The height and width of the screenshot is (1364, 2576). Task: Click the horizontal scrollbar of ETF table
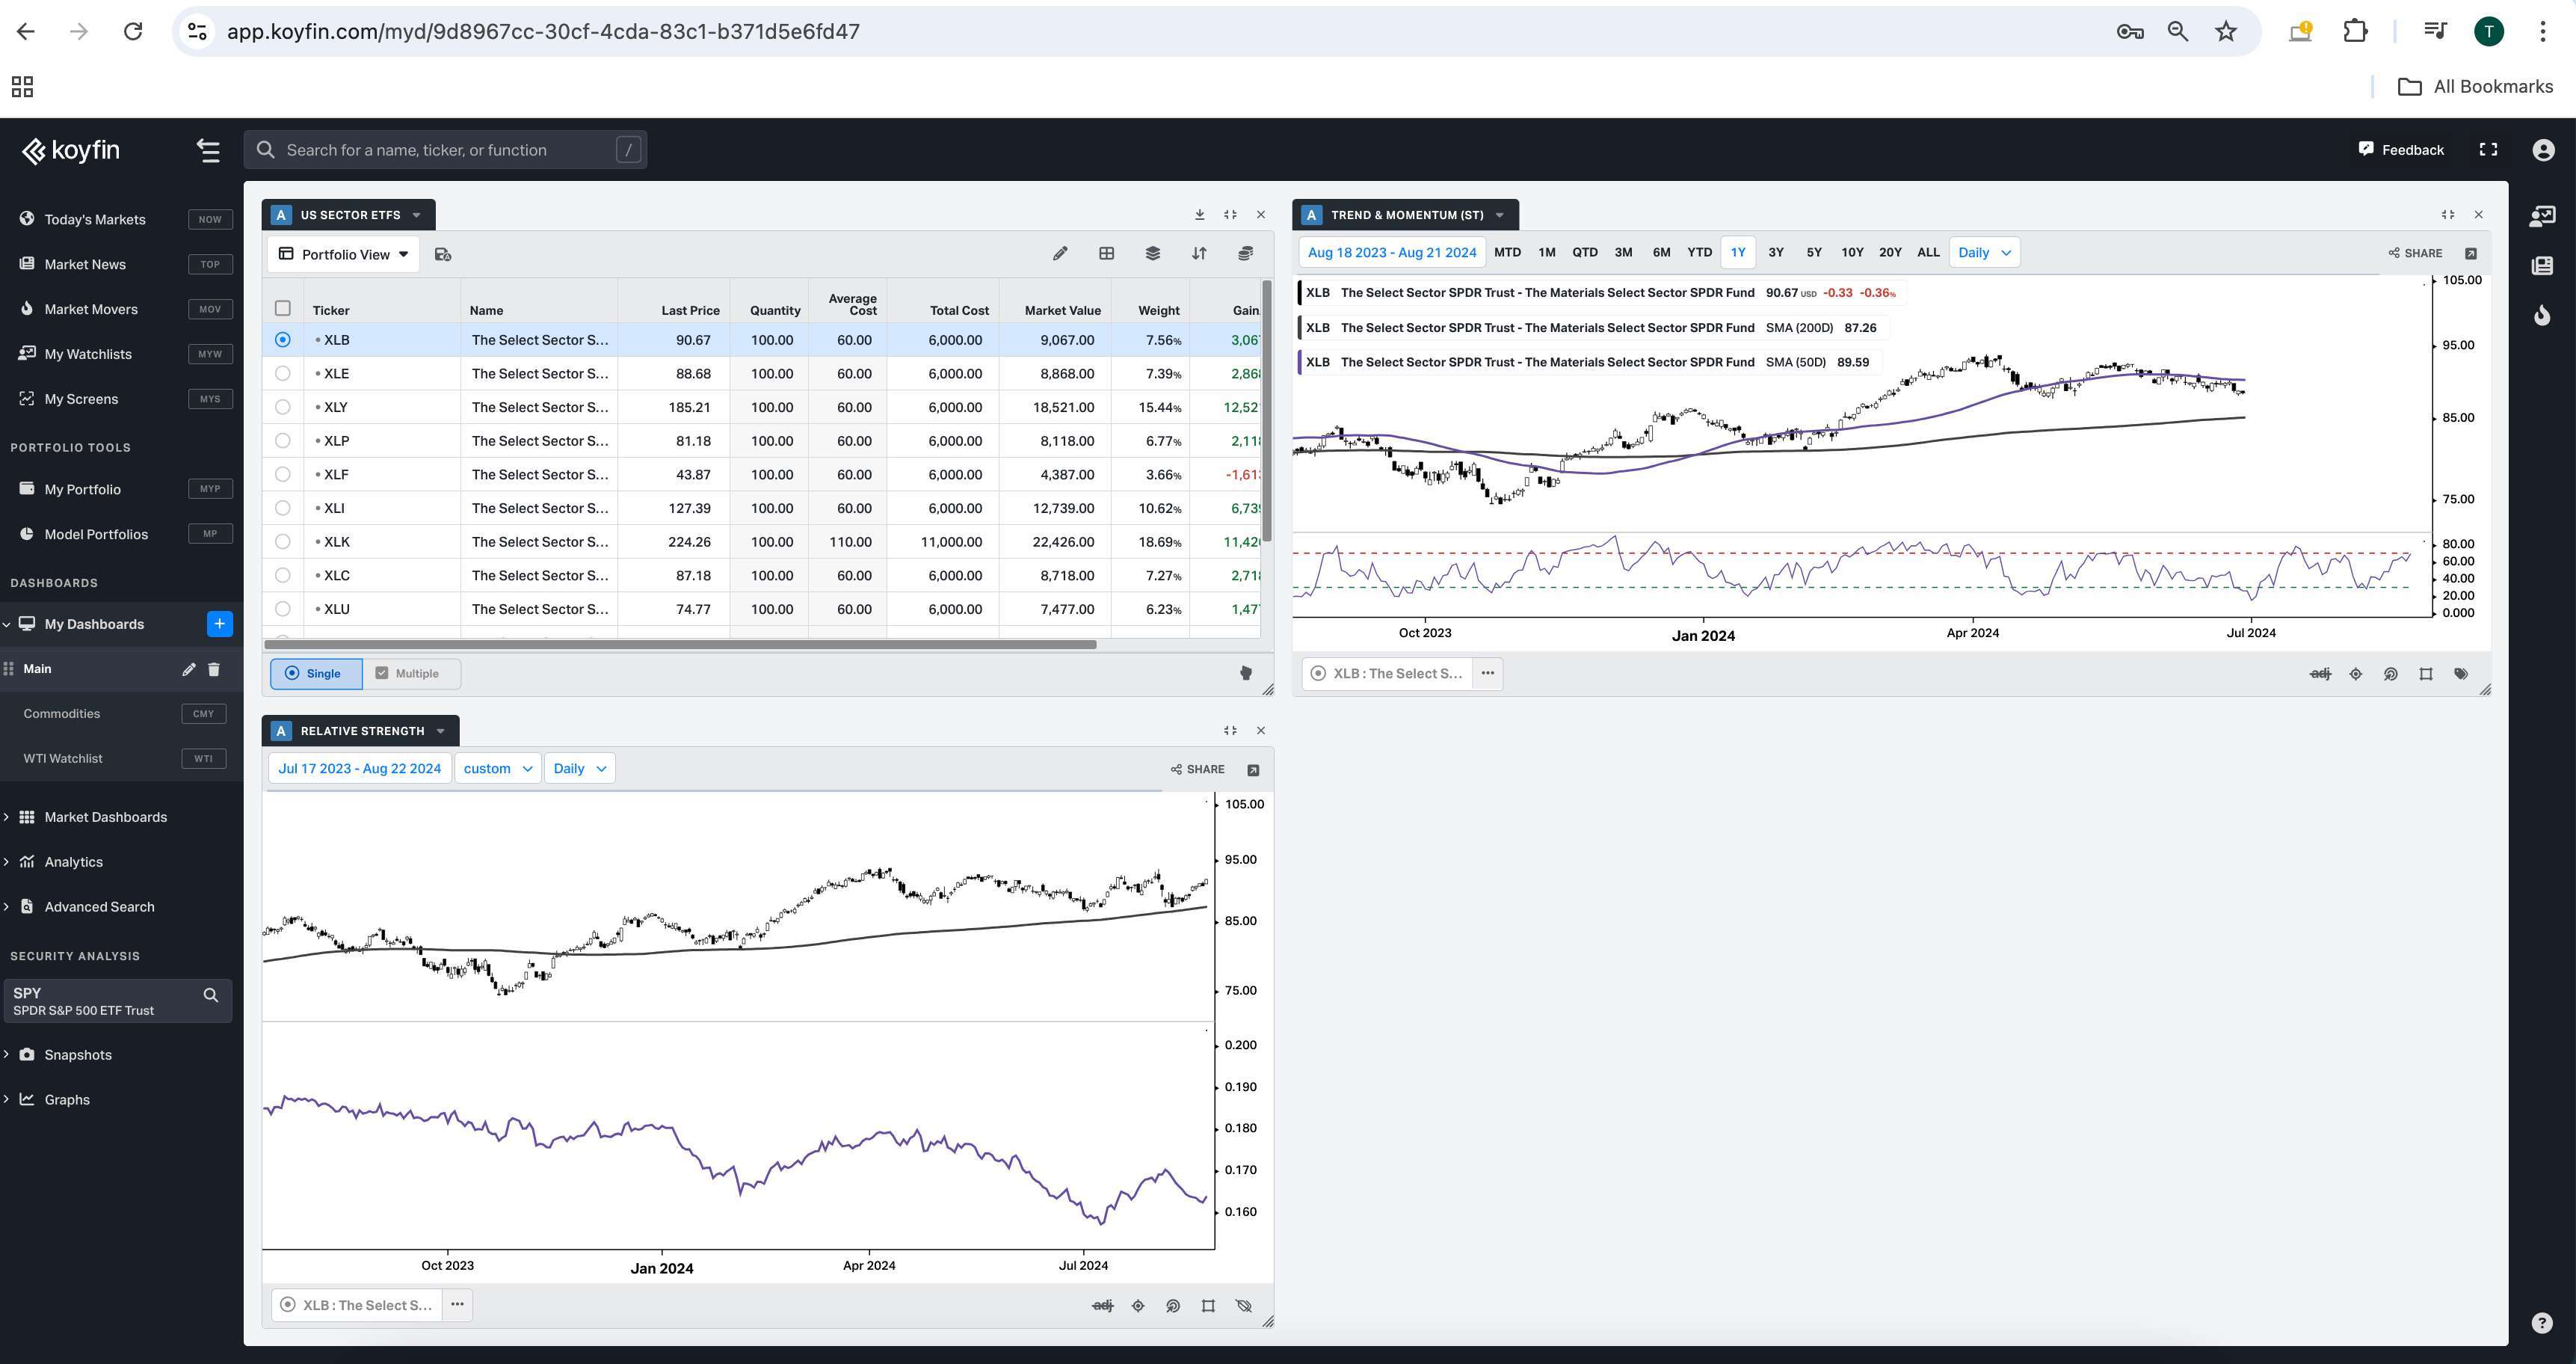click(680, 645)
